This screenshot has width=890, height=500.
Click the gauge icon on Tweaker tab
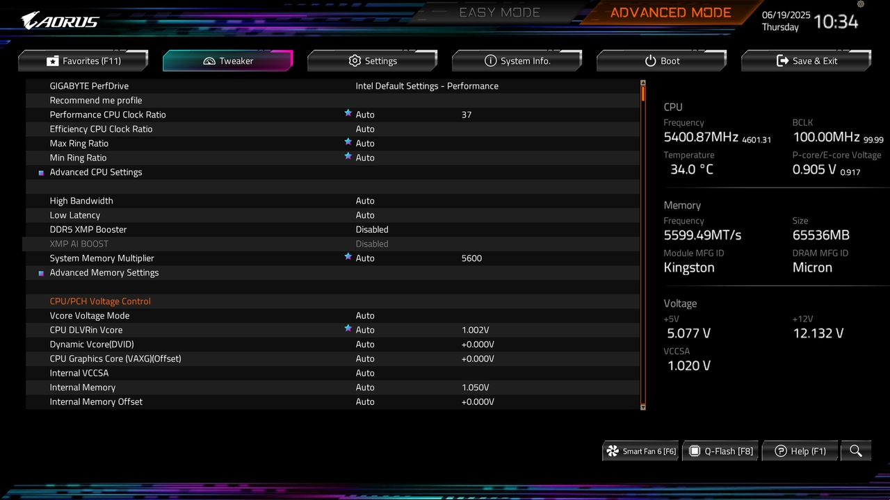(x=209, y=61)
